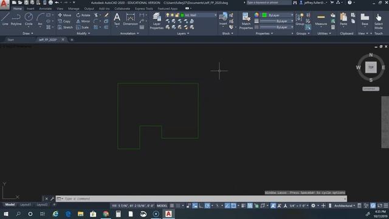Click the Stretch tool

65,27
